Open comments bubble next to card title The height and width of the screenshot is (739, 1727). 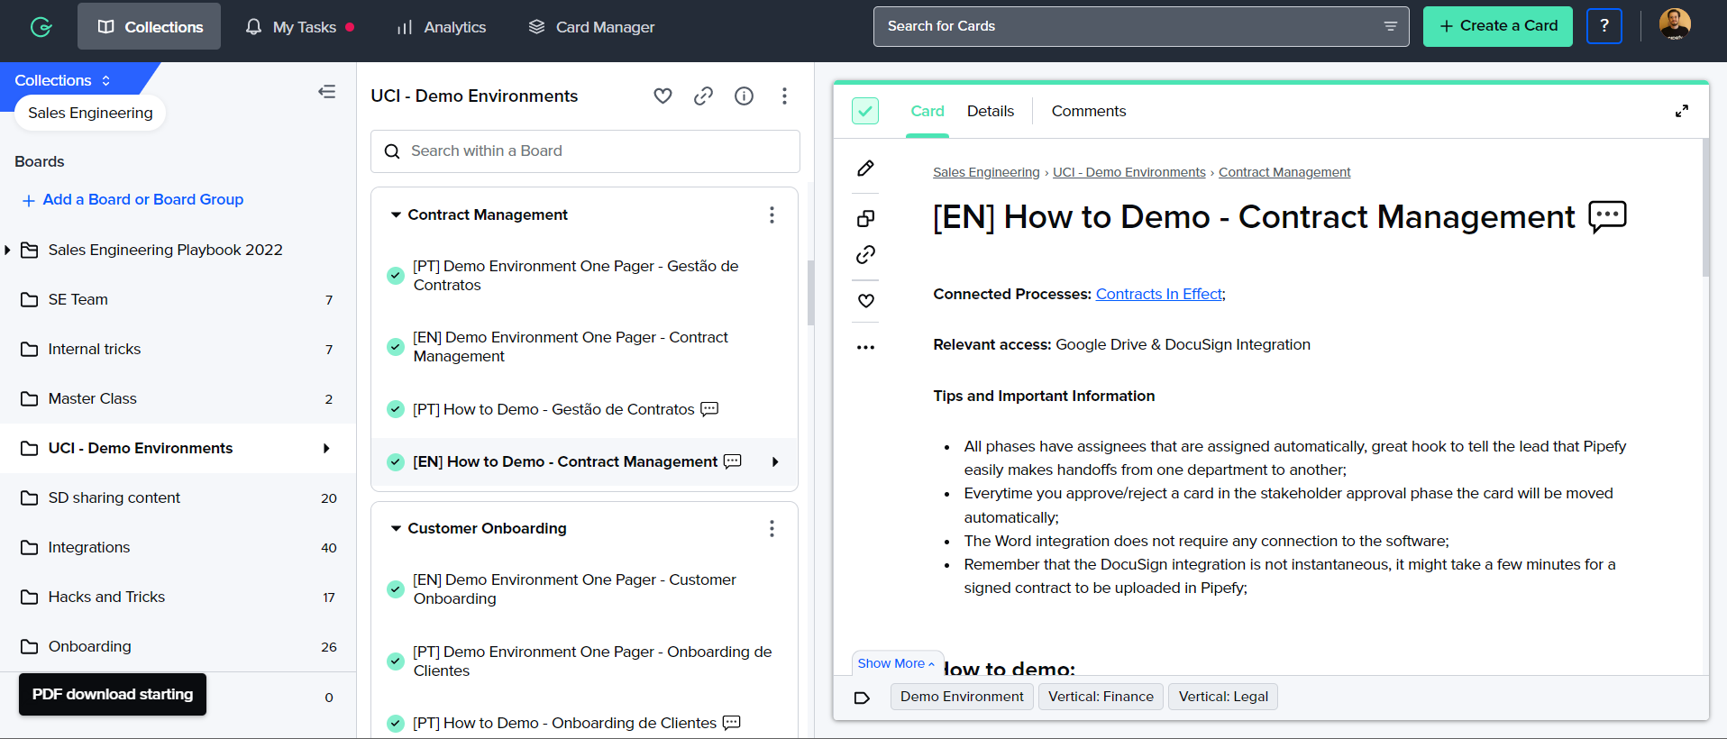coord(1607,217)
